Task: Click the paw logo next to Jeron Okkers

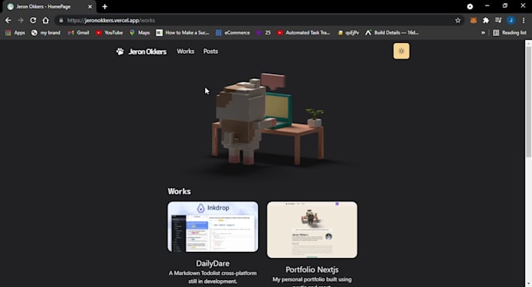Action: coord(120,51)
